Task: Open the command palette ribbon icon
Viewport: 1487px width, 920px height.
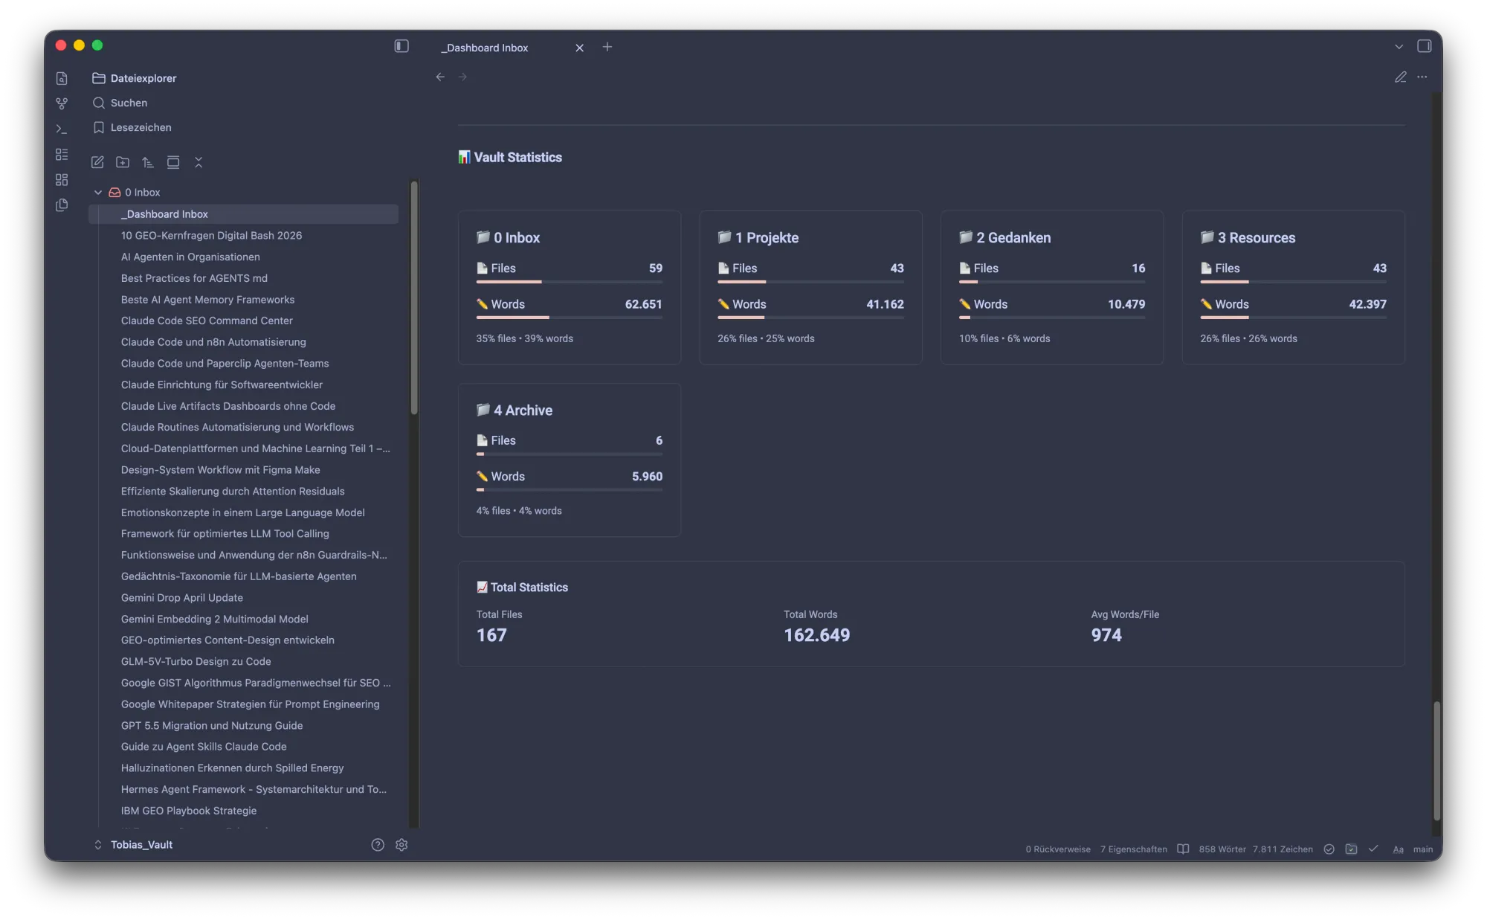Action: tap(62, 129)
